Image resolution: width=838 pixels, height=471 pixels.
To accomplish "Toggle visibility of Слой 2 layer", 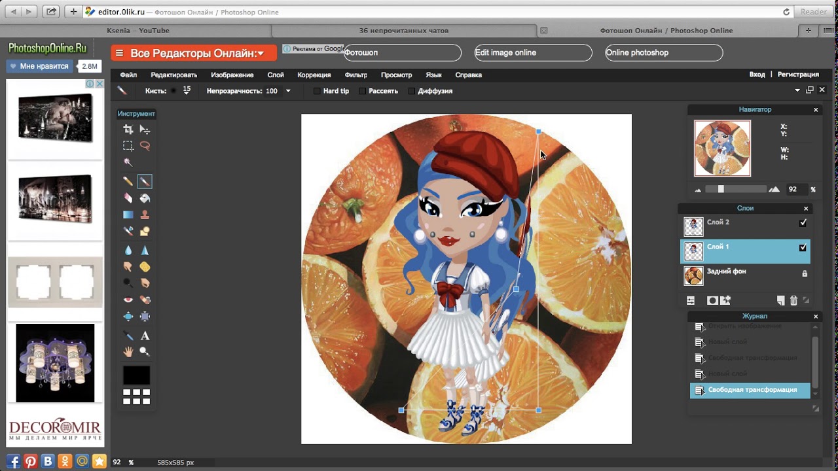I will 803,223.
